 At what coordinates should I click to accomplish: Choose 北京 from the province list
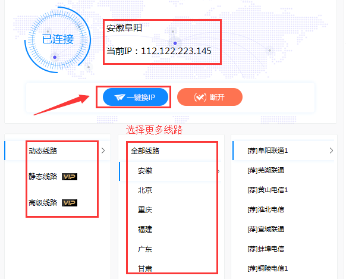(x=145, y=190)
